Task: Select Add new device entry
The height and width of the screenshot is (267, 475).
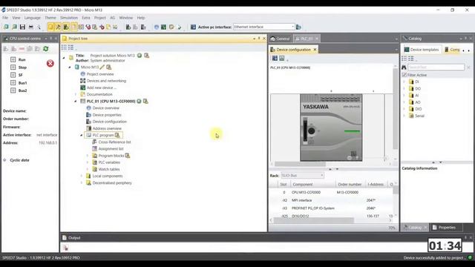Action: (x=102, y=88)
